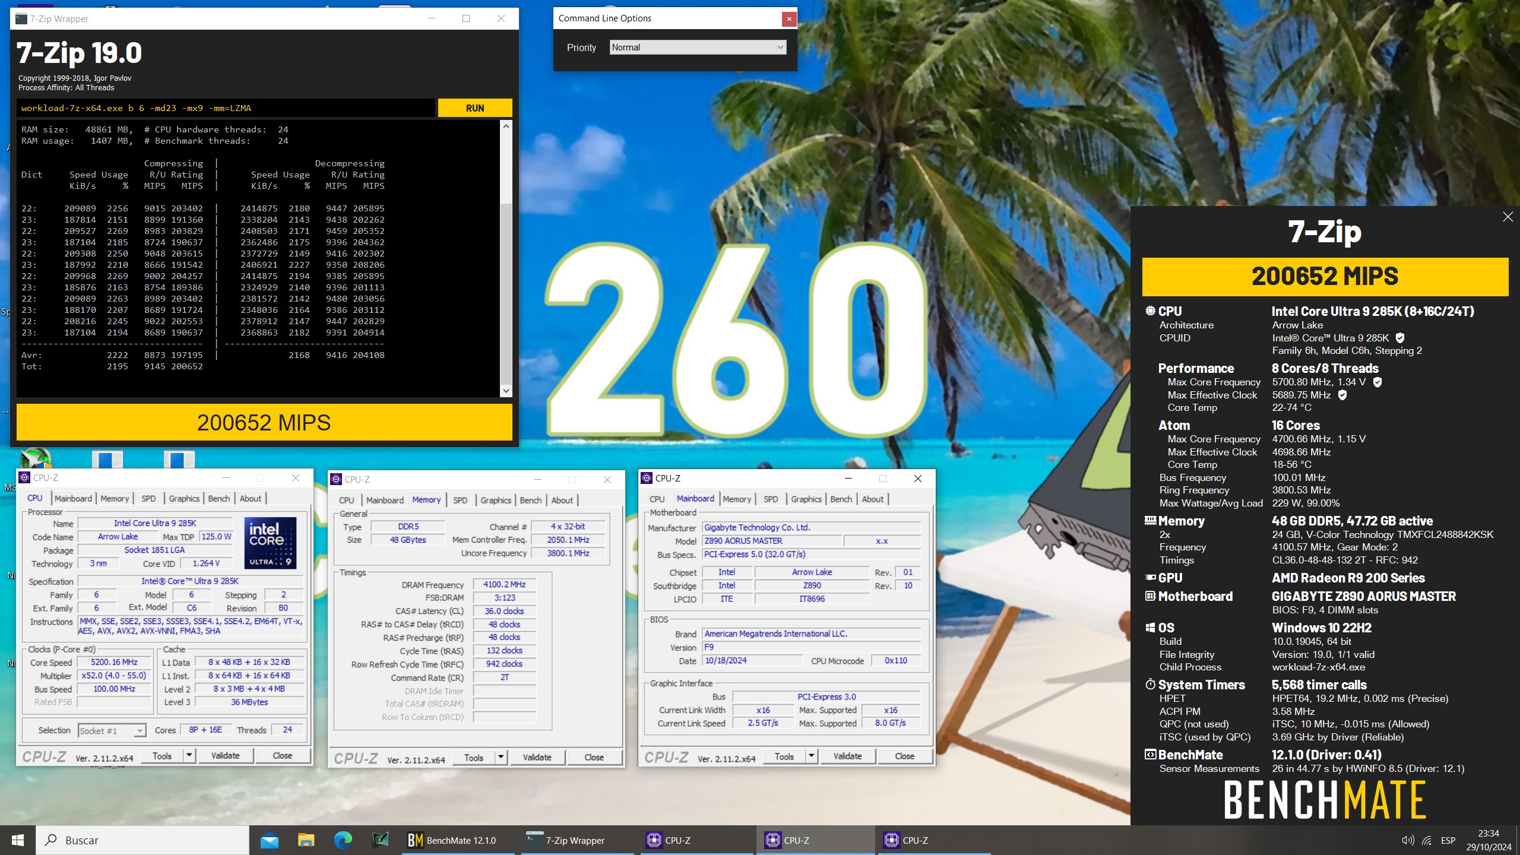Run the 7-Zip benchmark with RUN button
Image resolution: width=1520 pixels, height=855 pixels.
(475, 108)
